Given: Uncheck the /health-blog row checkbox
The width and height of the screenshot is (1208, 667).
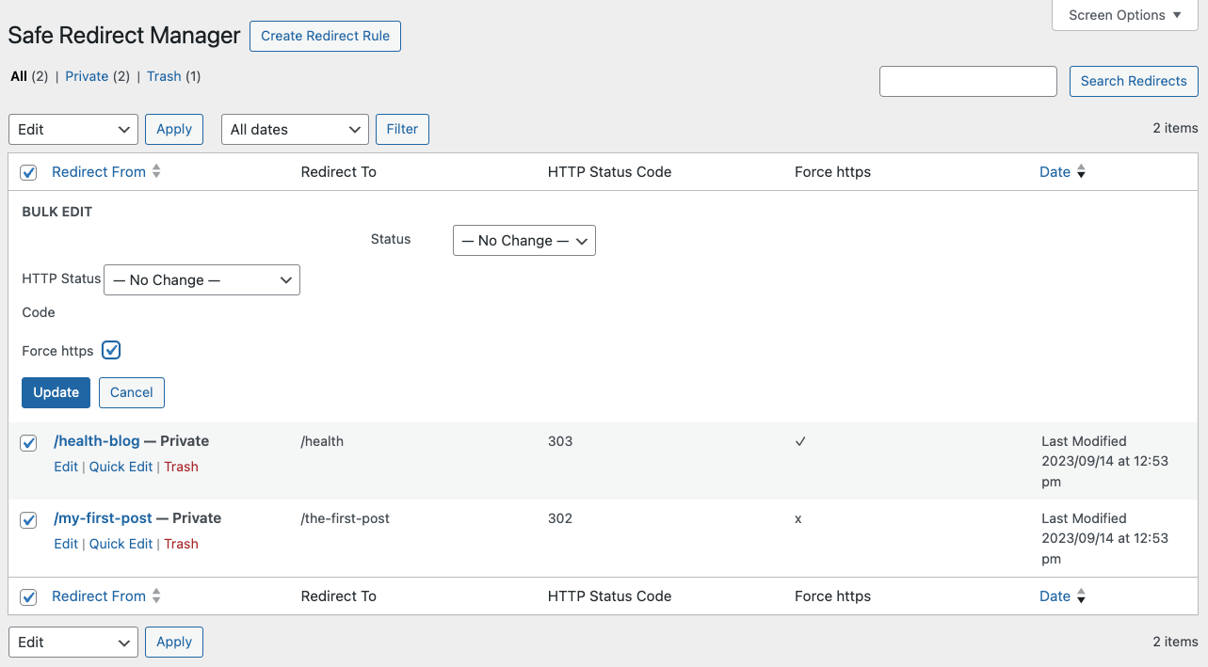Looking at the screenshot, I should [x=28, y=442].
